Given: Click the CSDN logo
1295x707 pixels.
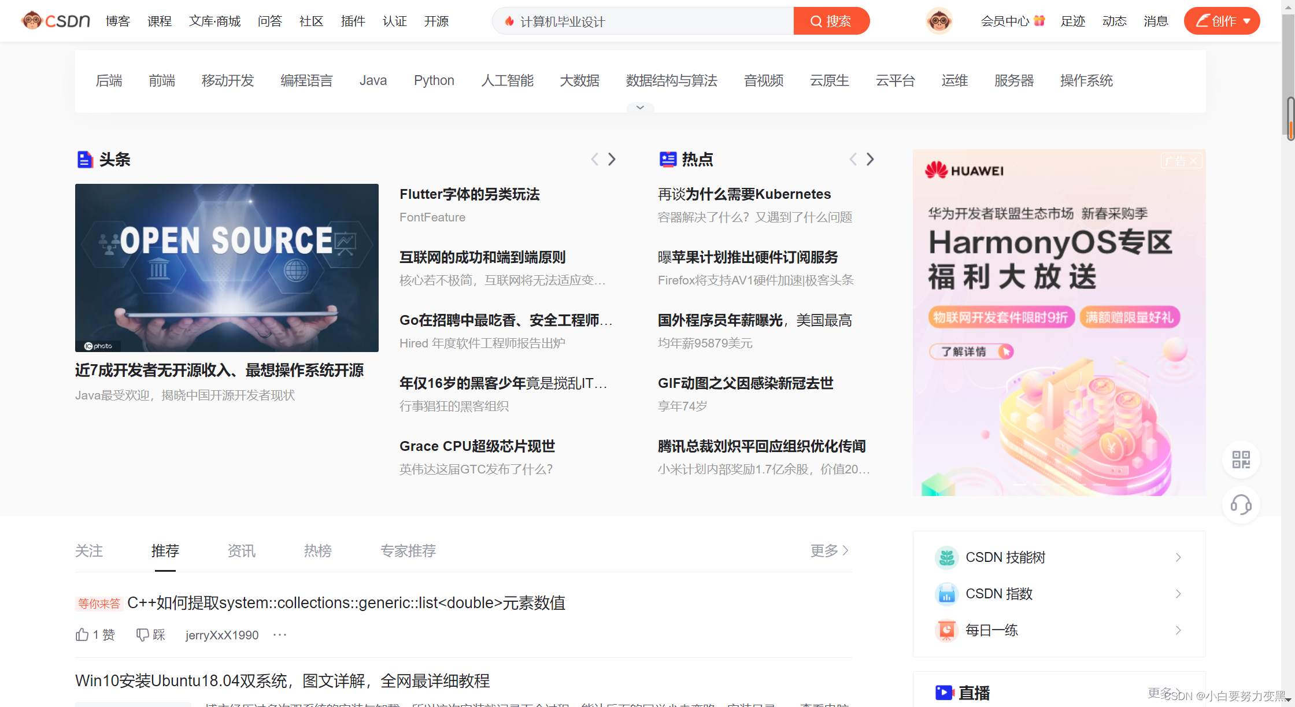Looking at the screenshot, I should tap(55, 21).
